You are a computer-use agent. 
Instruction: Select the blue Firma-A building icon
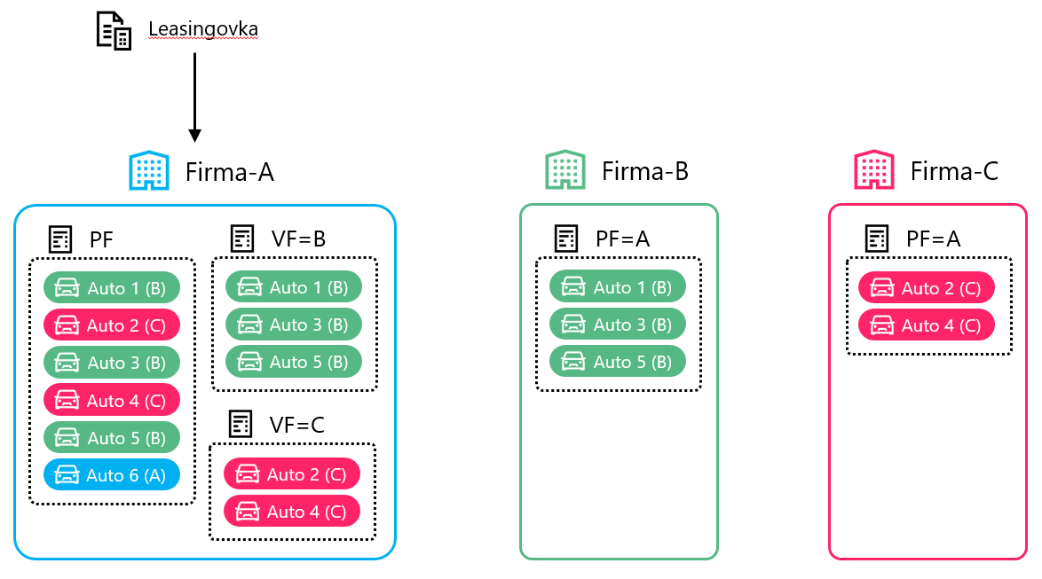[x=148, y=170]
